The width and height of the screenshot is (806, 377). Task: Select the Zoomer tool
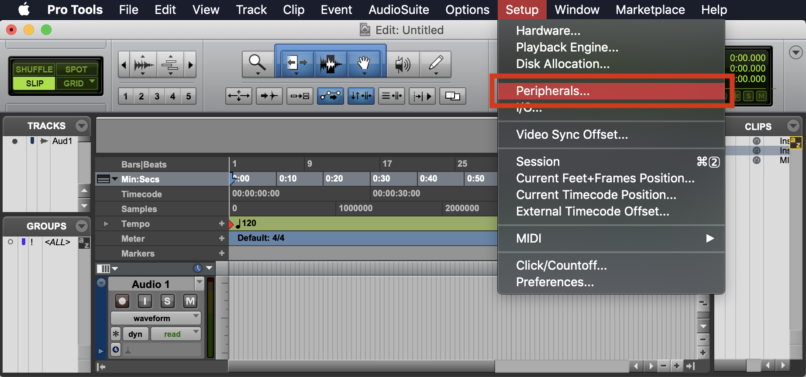click(x=258, y=64)
